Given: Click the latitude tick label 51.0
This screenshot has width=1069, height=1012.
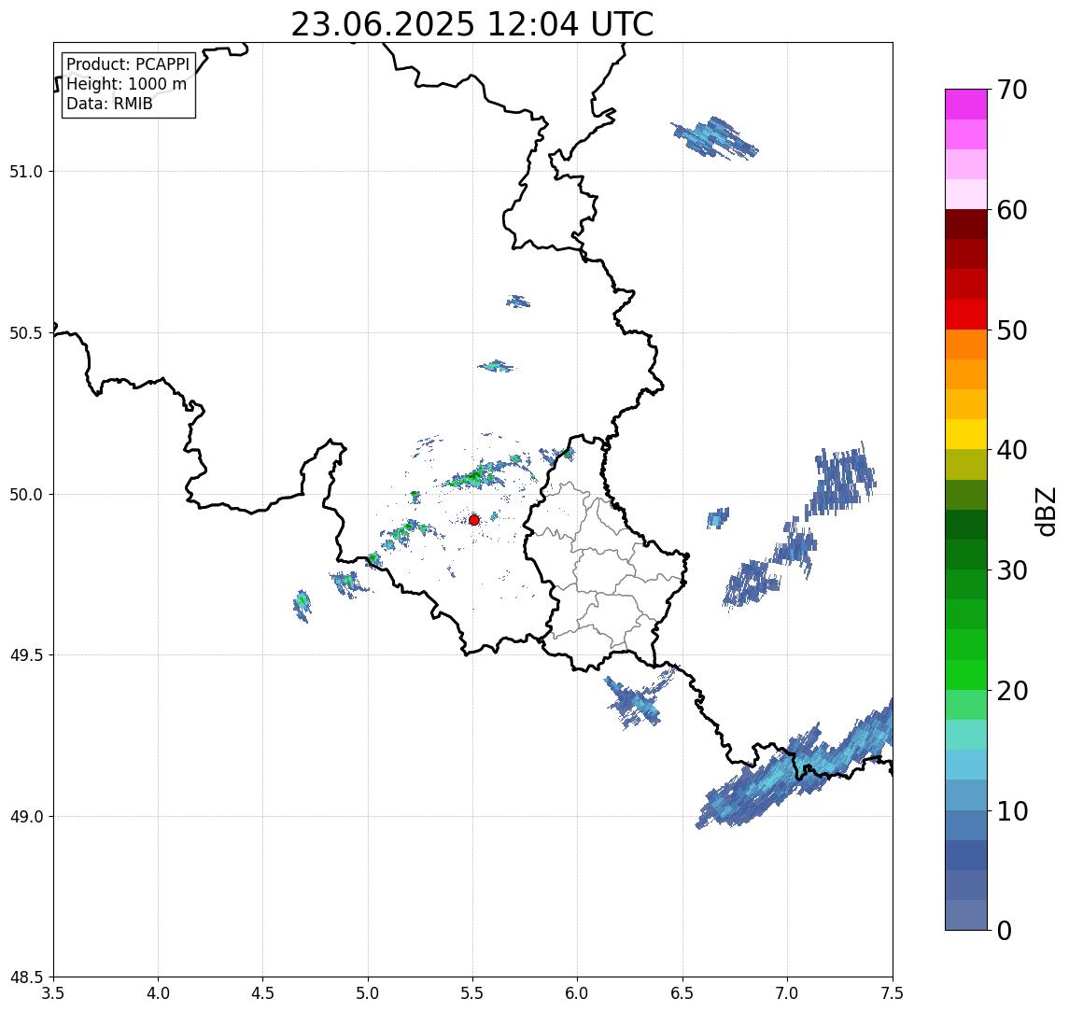Looking at the screenshot, I should (x=26, y=172).
